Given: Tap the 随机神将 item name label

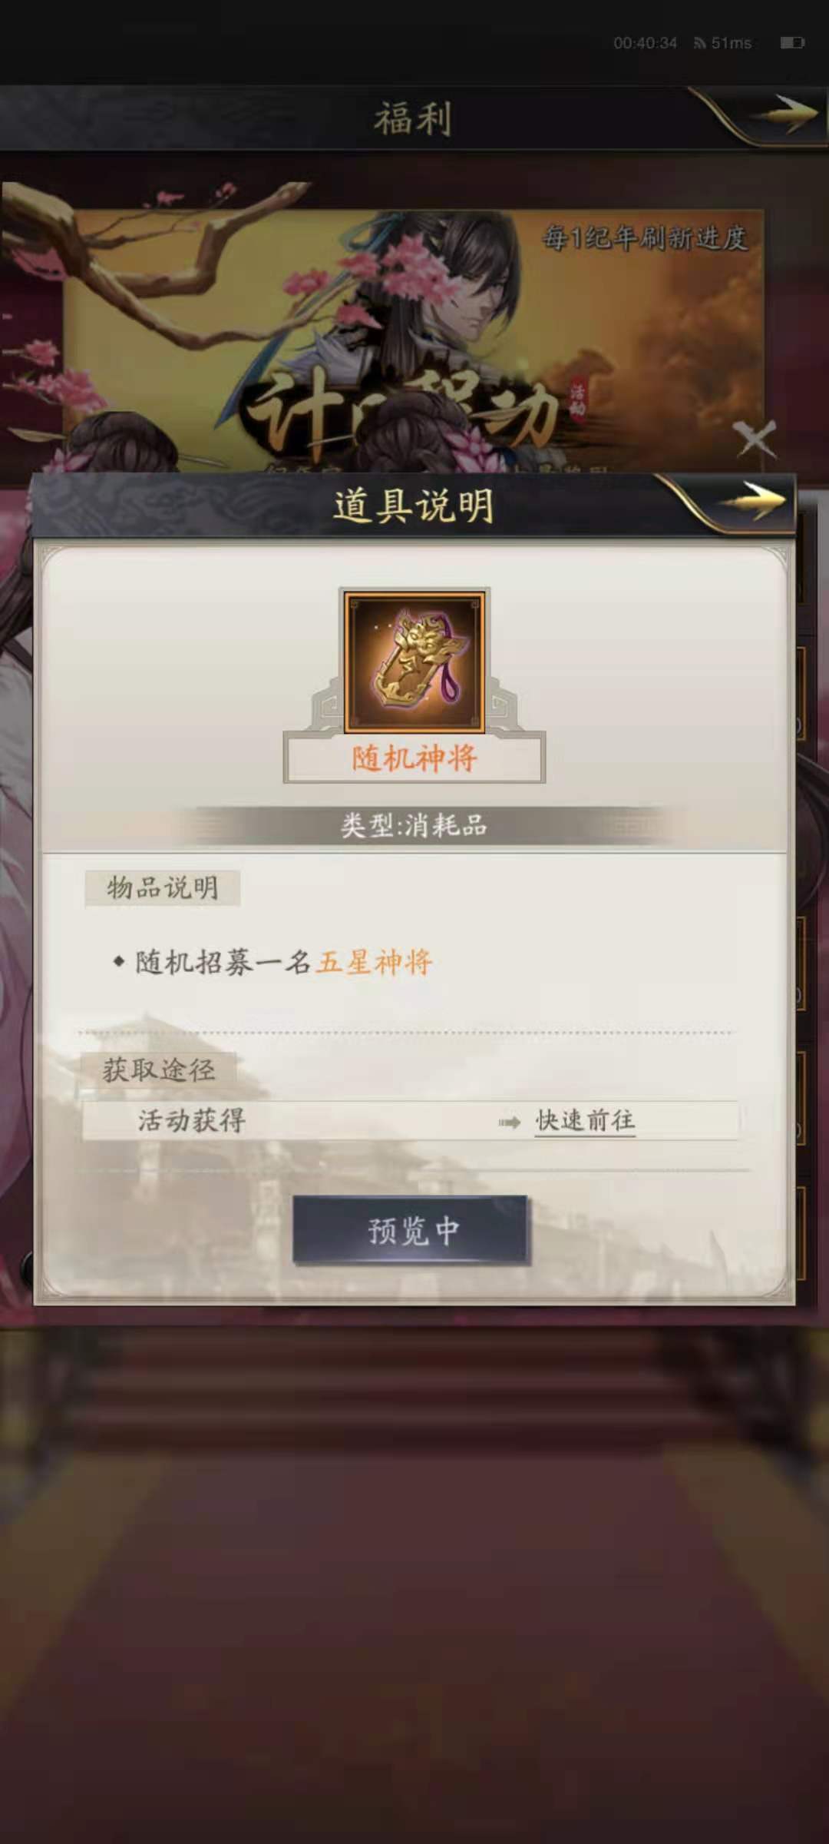Looking at the screenshot, I should [x=414, y=758].
